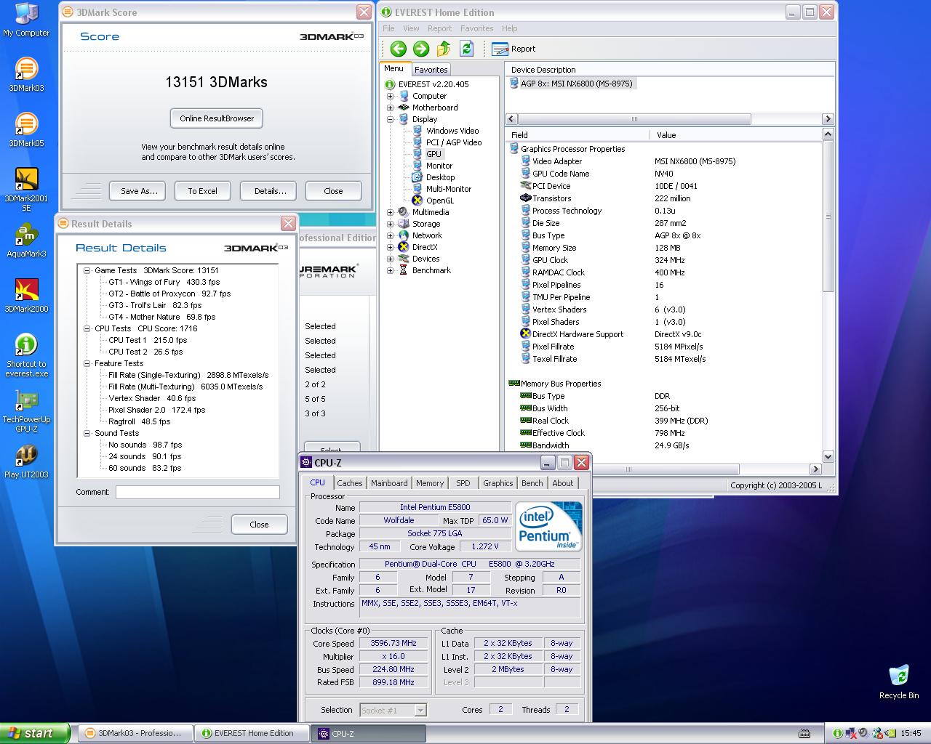Open Bench tab in CPU-Z
The height and width of the screenshot is (744, 931).
[532, 483]
